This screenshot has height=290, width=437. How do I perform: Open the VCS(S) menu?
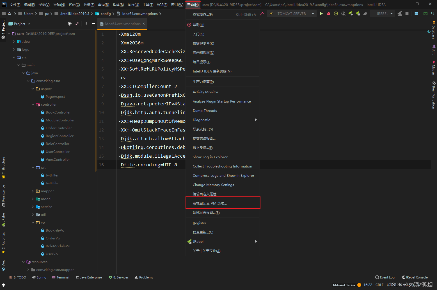pyautogui.click(x=162, y=4)
